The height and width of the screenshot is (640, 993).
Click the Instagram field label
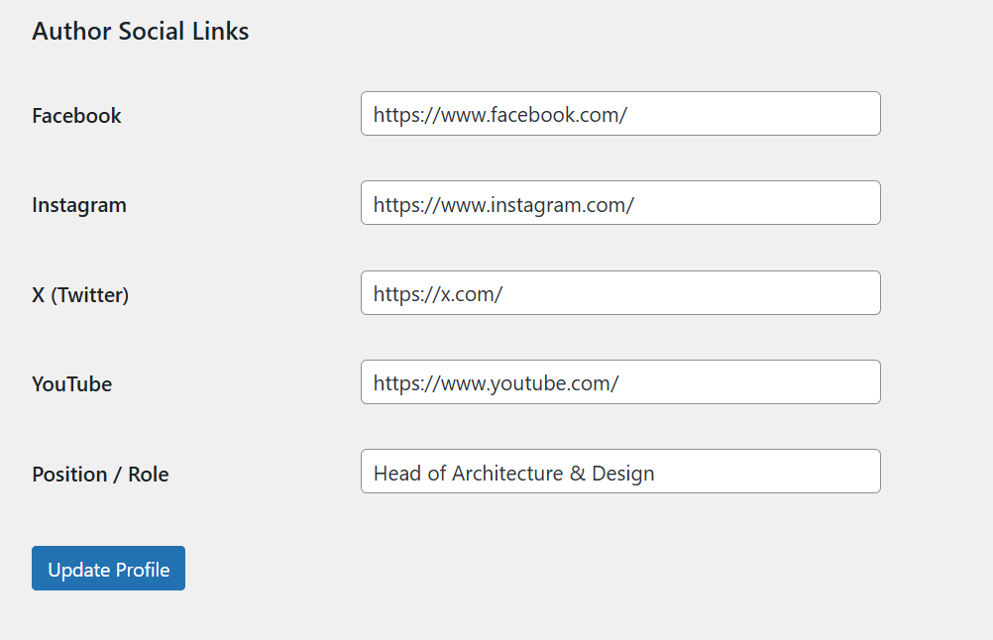(79, 205)
